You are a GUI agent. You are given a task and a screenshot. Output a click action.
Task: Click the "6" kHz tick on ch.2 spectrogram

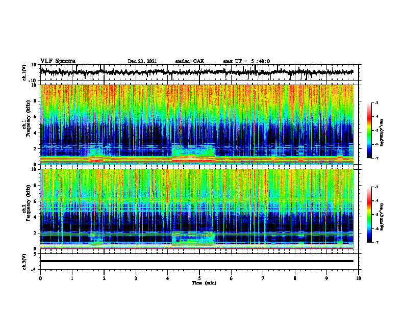(x=36, y=201)
